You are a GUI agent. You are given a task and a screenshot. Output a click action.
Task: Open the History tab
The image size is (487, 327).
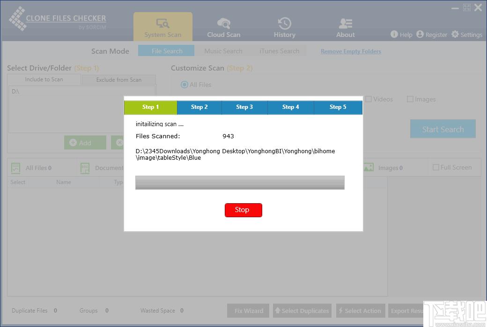point(285,28)
